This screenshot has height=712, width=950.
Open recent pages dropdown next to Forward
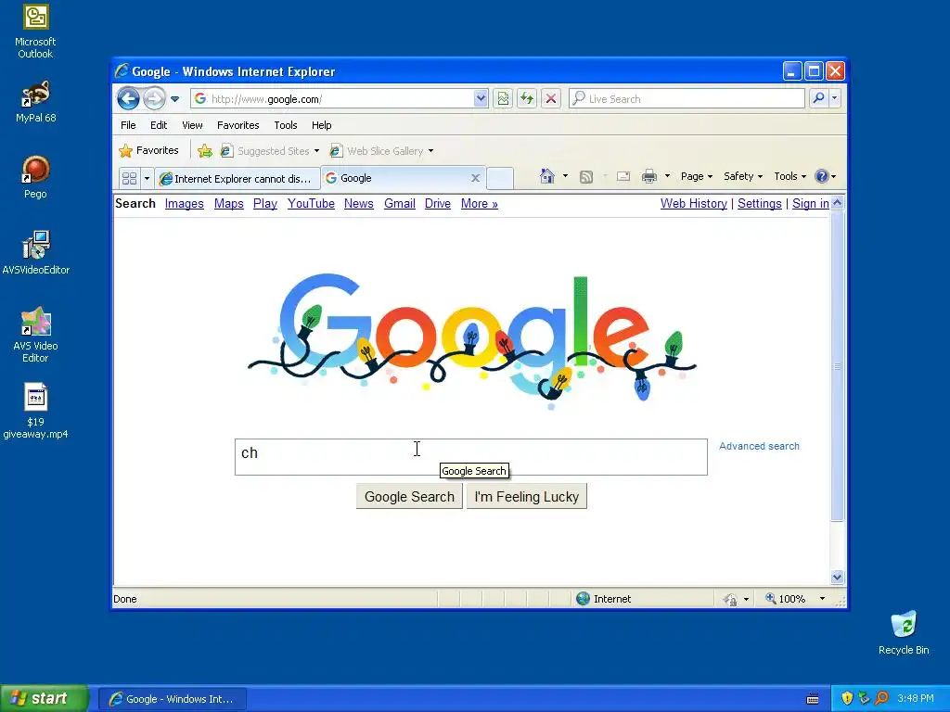pos(175,98)
